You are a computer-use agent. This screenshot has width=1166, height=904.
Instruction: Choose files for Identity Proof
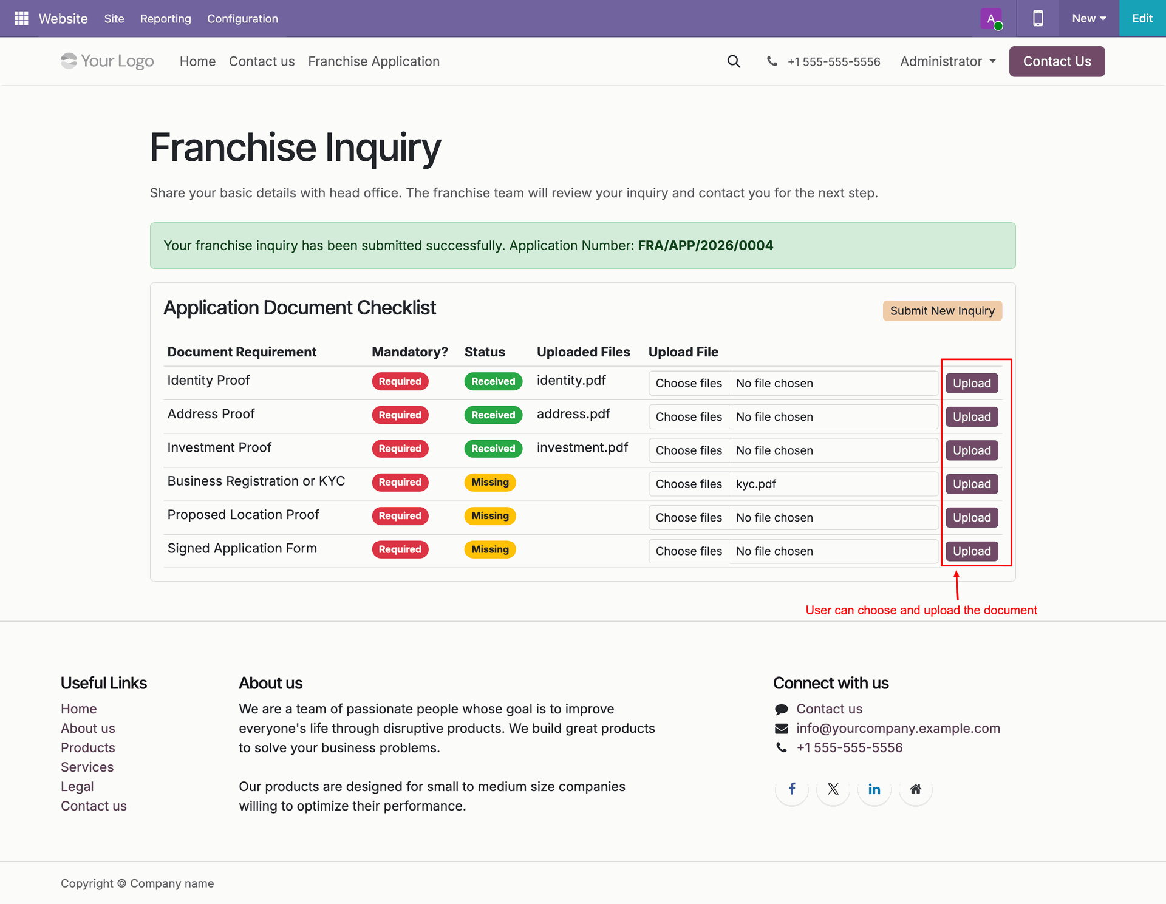click(x=689, y=383)
